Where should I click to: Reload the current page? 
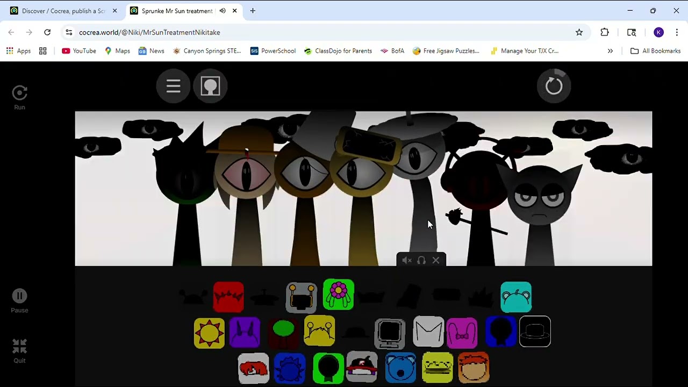[x=47, y=32]
